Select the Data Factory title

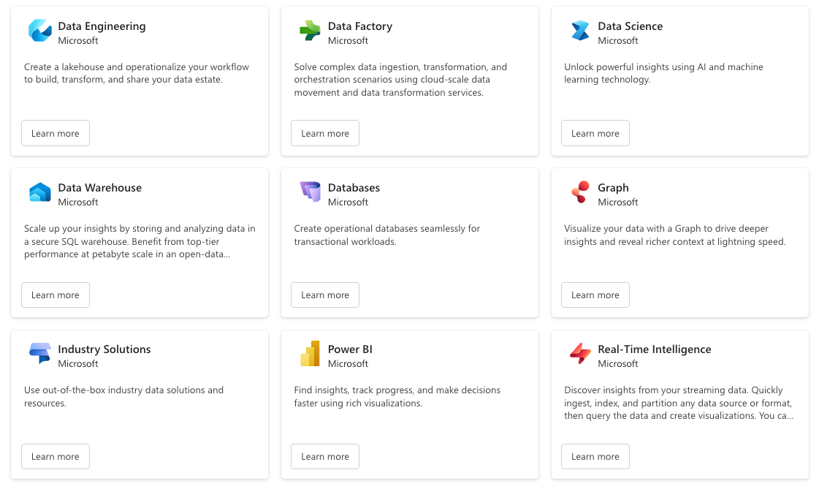point(360,26)
